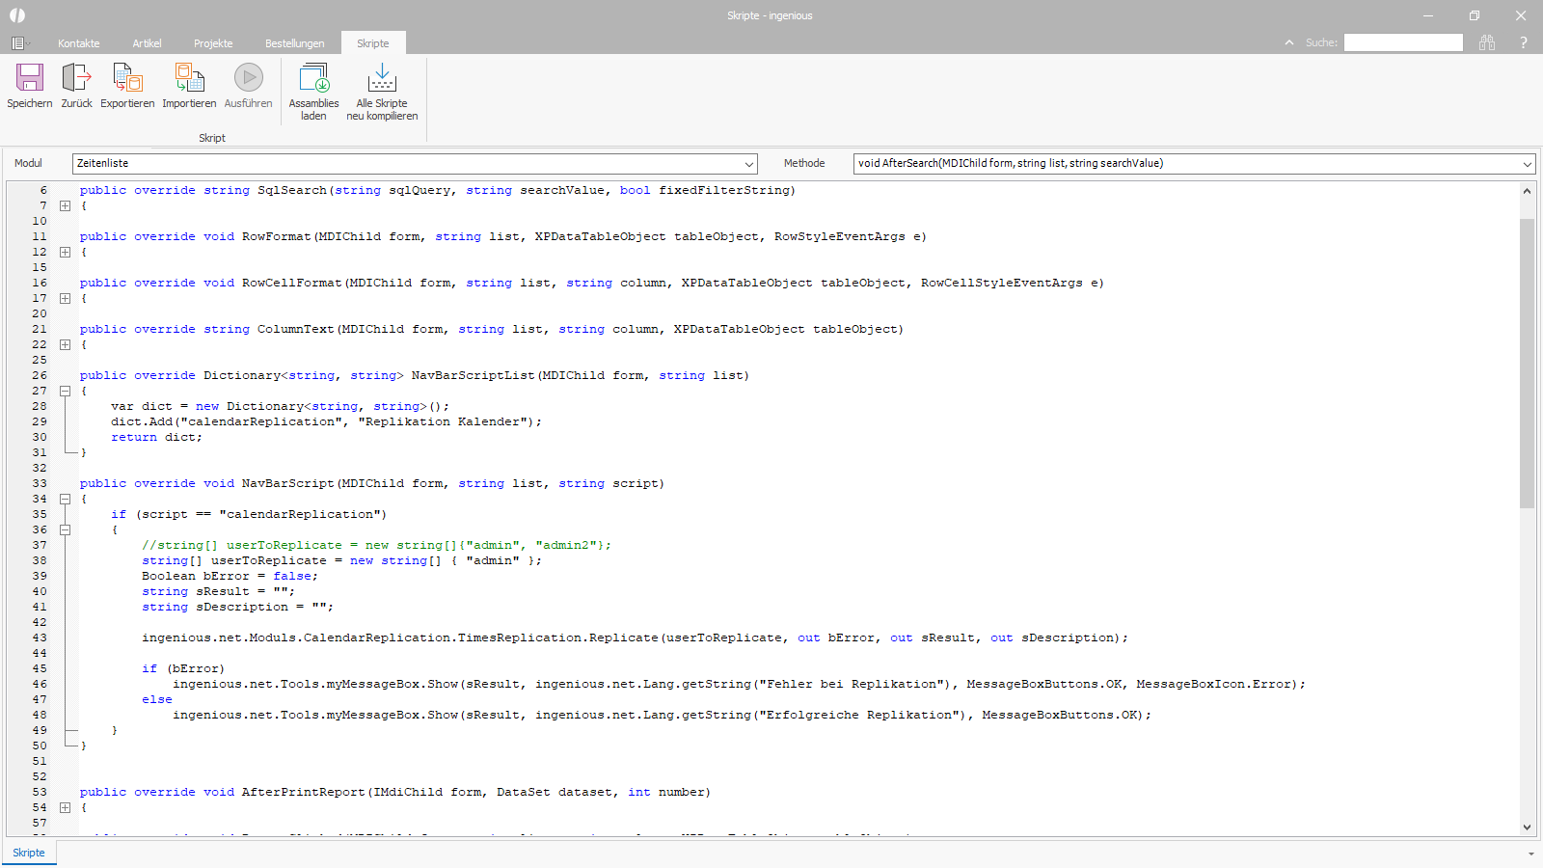Select the Skripte ribbon tab
Viewport: 1543px width, 868px height.
tap(373, 43)
